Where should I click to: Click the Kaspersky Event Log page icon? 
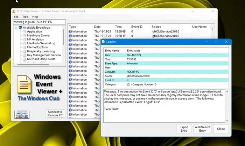[24, 51]
